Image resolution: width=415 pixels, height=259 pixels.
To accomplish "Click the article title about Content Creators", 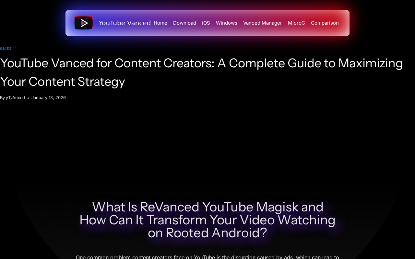I will [x=201, y=72].
